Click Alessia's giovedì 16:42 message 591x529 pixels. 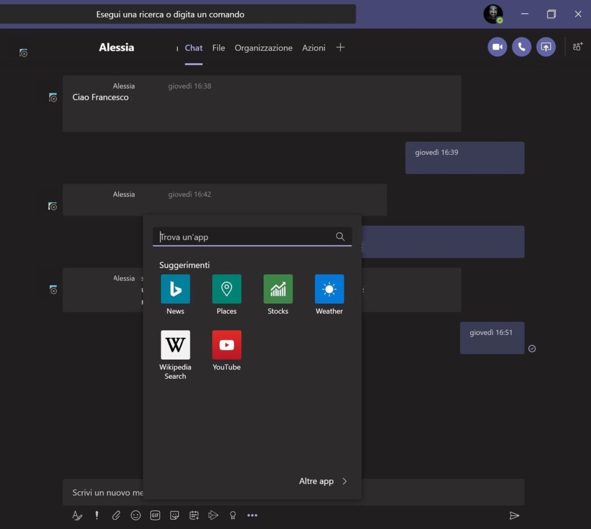tap(225, 200)
